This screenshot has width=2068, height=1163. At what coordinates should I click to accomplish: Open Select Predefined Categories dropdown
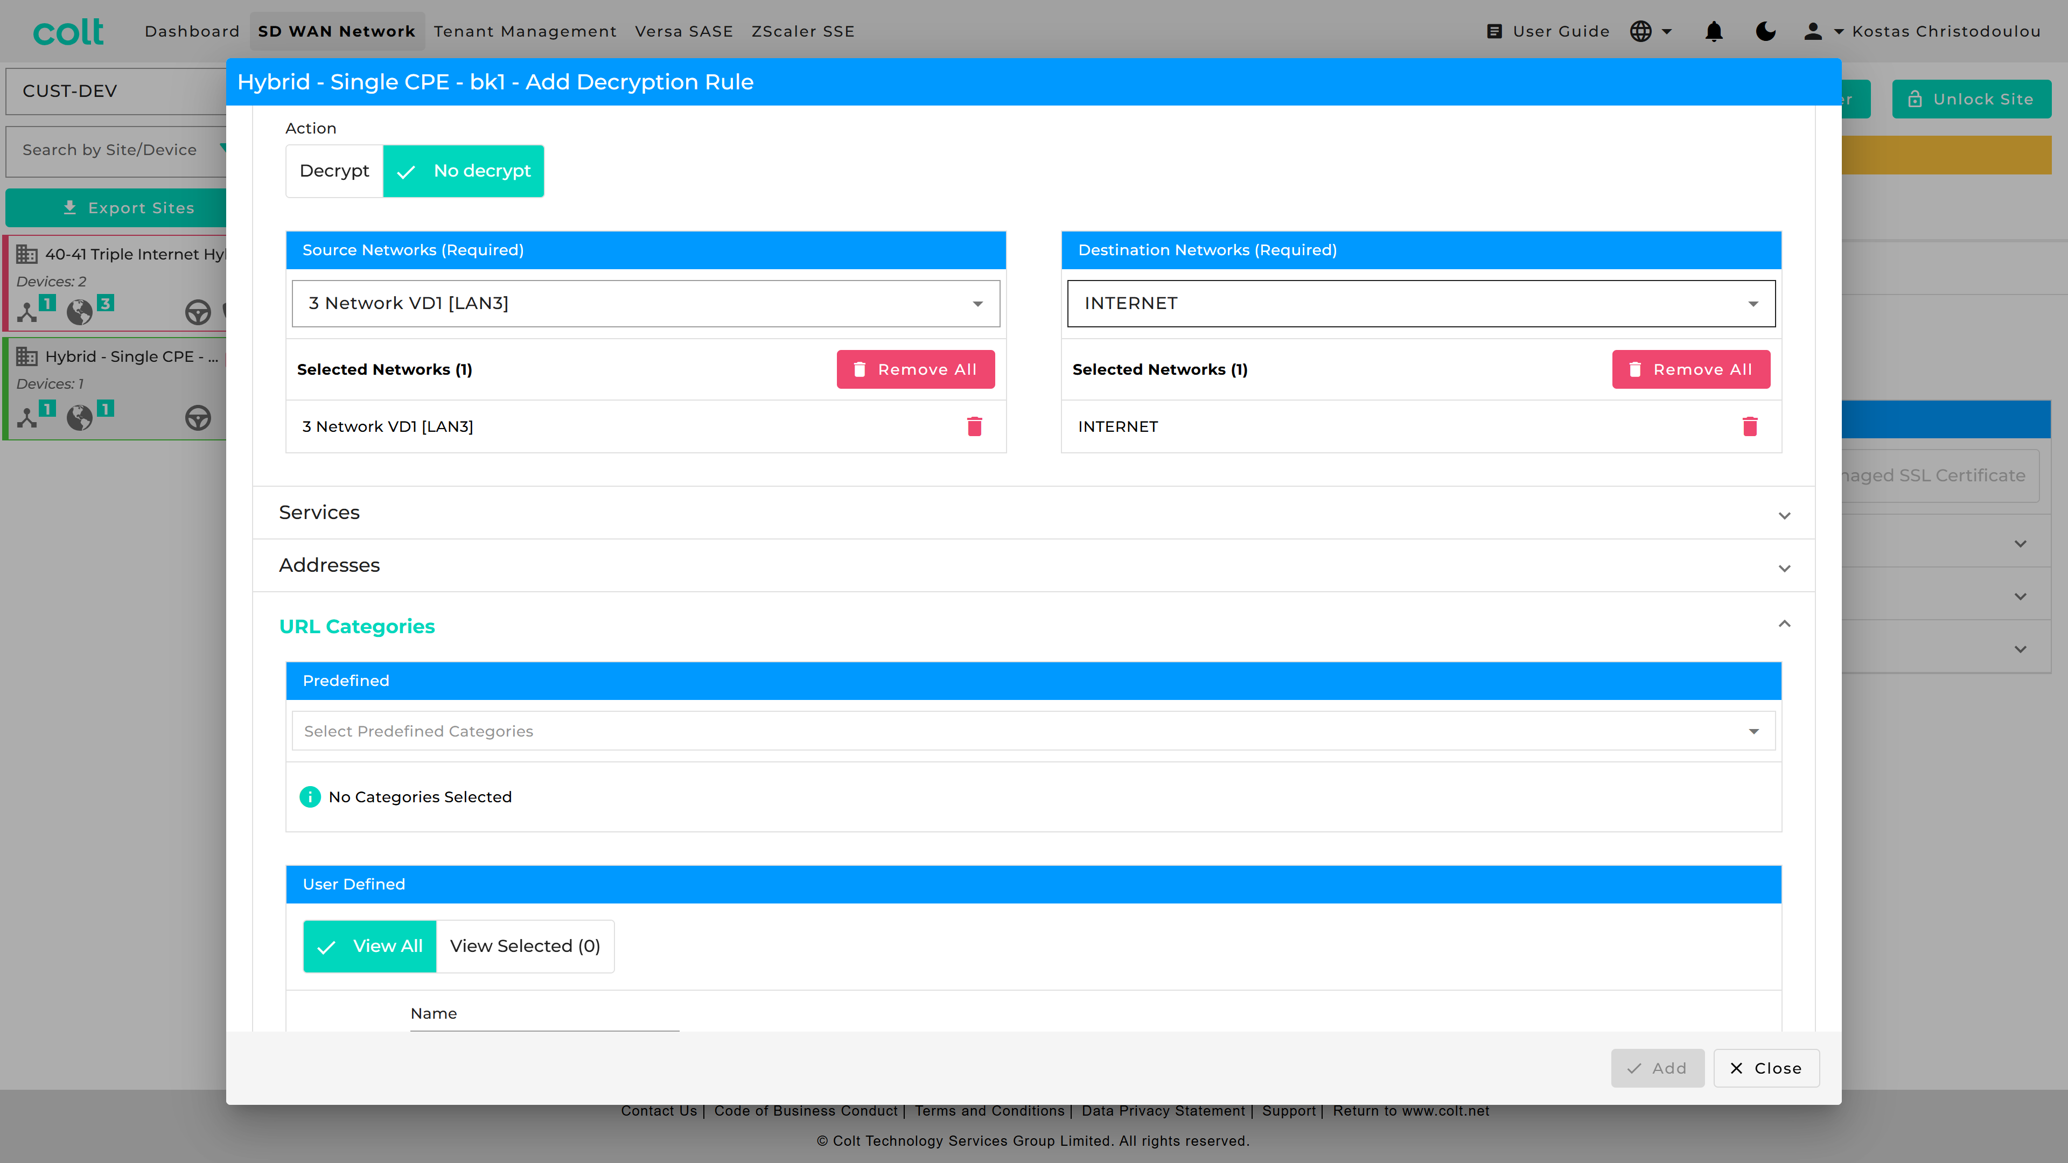[x=1033, y=731]
